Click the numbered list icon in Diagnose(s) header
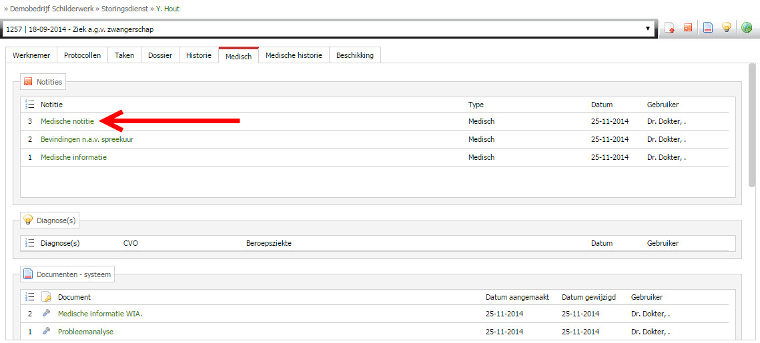 pos(29,243)
